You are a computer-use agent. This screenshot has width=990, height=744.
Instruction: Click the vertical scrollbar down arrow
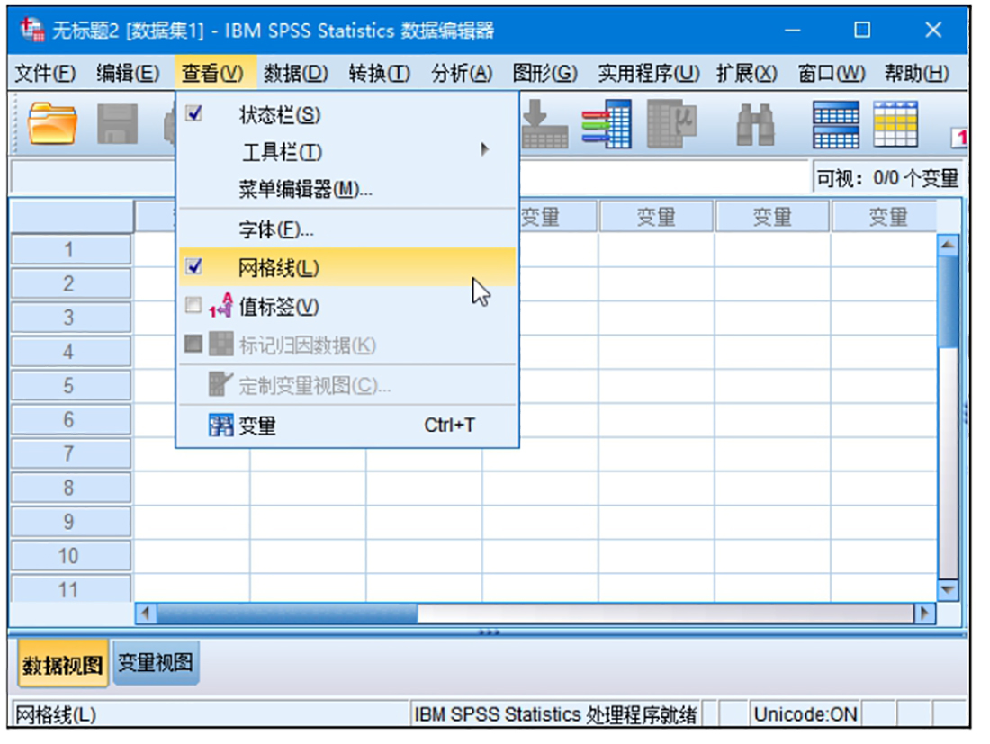pyautogui.click(x=948, y=589)
